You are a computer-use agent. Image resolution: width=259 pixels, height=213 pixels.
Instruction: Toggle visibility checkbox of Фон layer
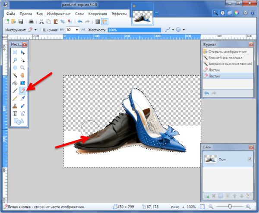tap(250, 159)
